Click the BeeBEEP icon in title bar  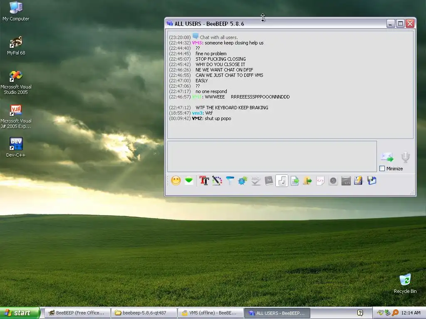170,24
